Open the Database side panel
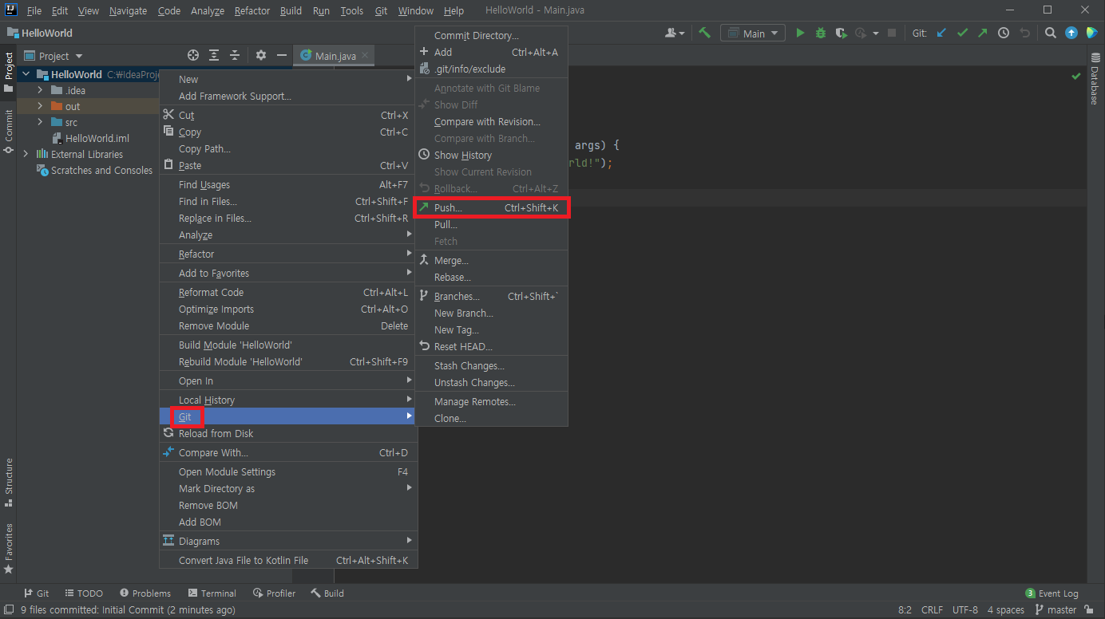The height and width of the screenshot is (619, 1105). (1095, 79)
